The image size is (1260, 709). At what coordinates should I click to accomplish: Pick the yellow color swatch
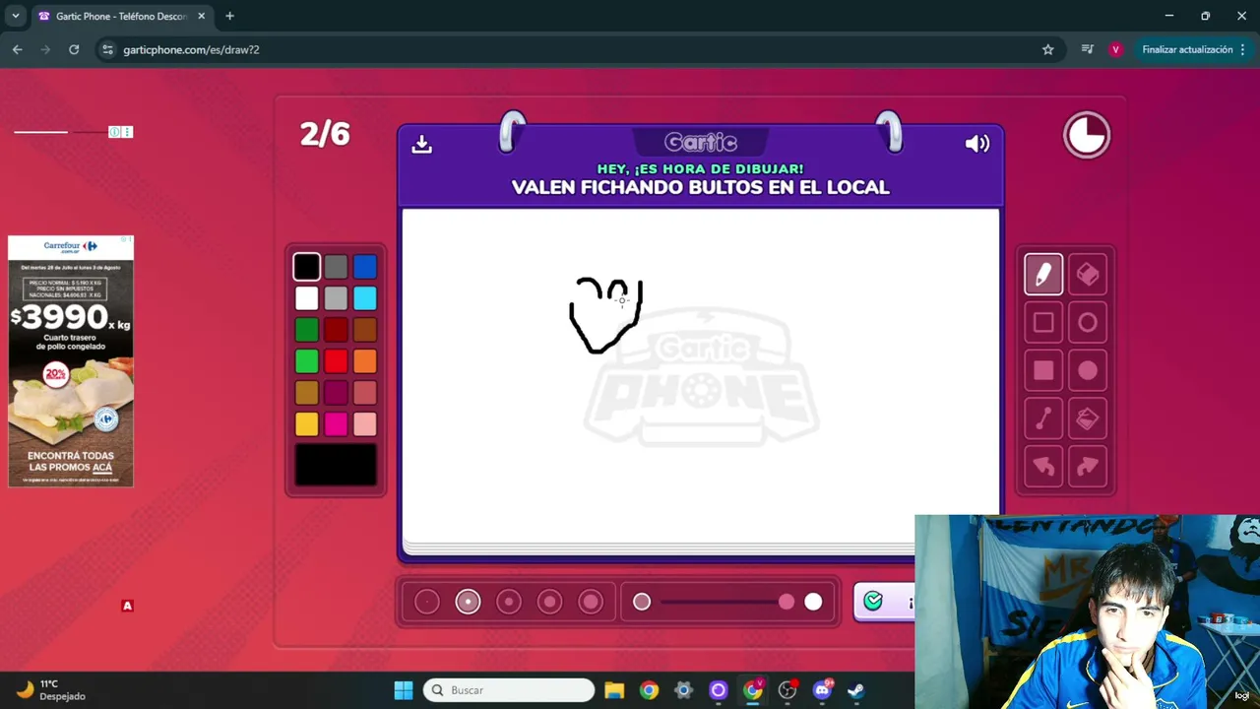[x=306, y=424]
